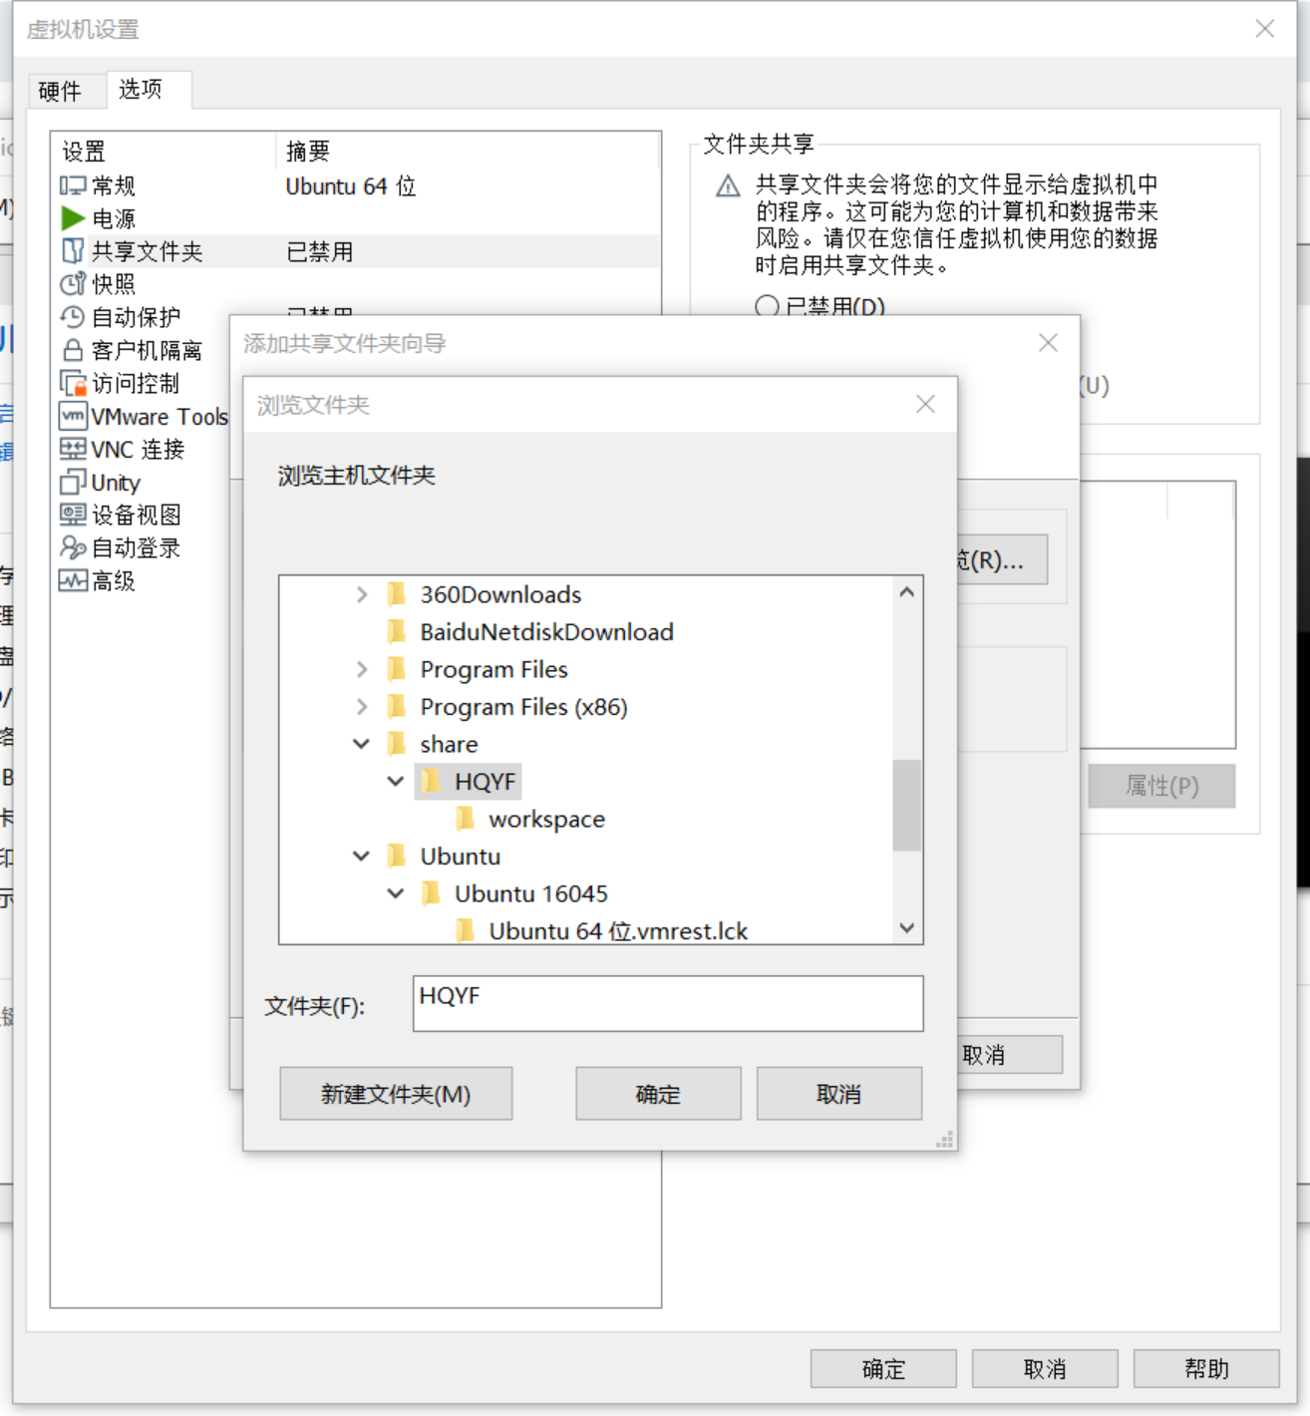1310x1416 pixels.
Task: Click 取消 in the add shared folder wizard
Action: (1009, 1055)
